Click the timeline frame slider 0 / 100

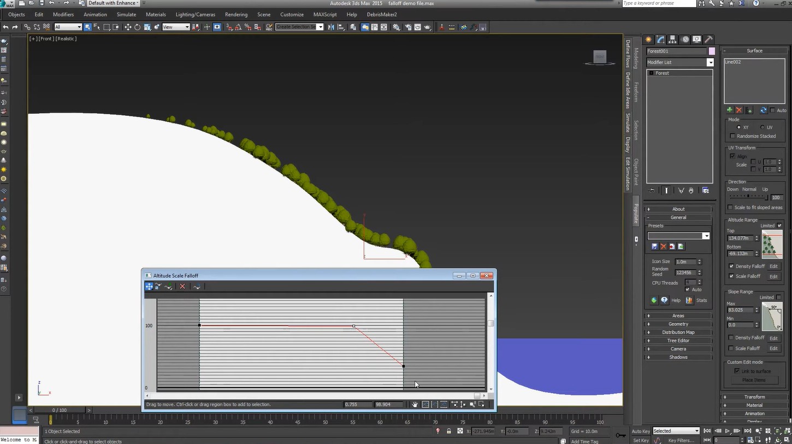[x=59, y=410]
